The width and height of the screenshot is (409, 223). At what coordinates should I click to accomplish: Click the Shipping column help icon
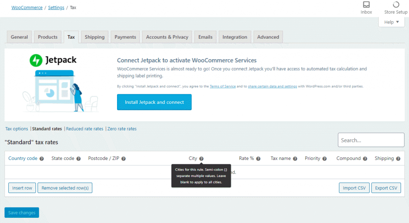[x=398, y=159]
